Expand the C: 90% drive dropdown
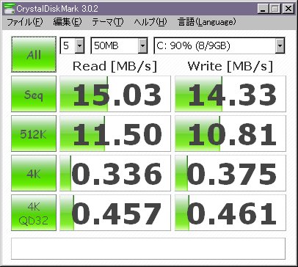This screenshot has width=298, height=267. [x=280, y=45]
